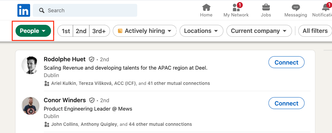Open the All filters panel
The height and width of the screenshot is (133, 332).
(315, 31)
